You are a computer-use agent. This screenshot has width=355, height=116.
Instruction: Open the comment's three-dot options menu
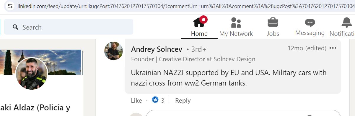point(333,48)
